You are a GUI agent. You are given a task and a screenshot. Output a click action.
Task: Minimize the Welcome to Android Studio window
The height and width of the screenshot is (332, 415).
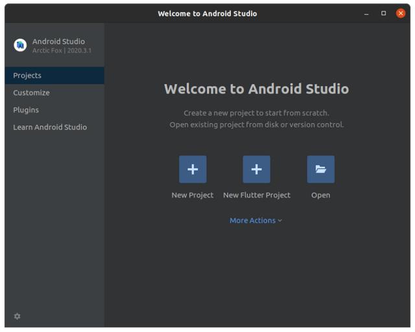coord(366,13)
